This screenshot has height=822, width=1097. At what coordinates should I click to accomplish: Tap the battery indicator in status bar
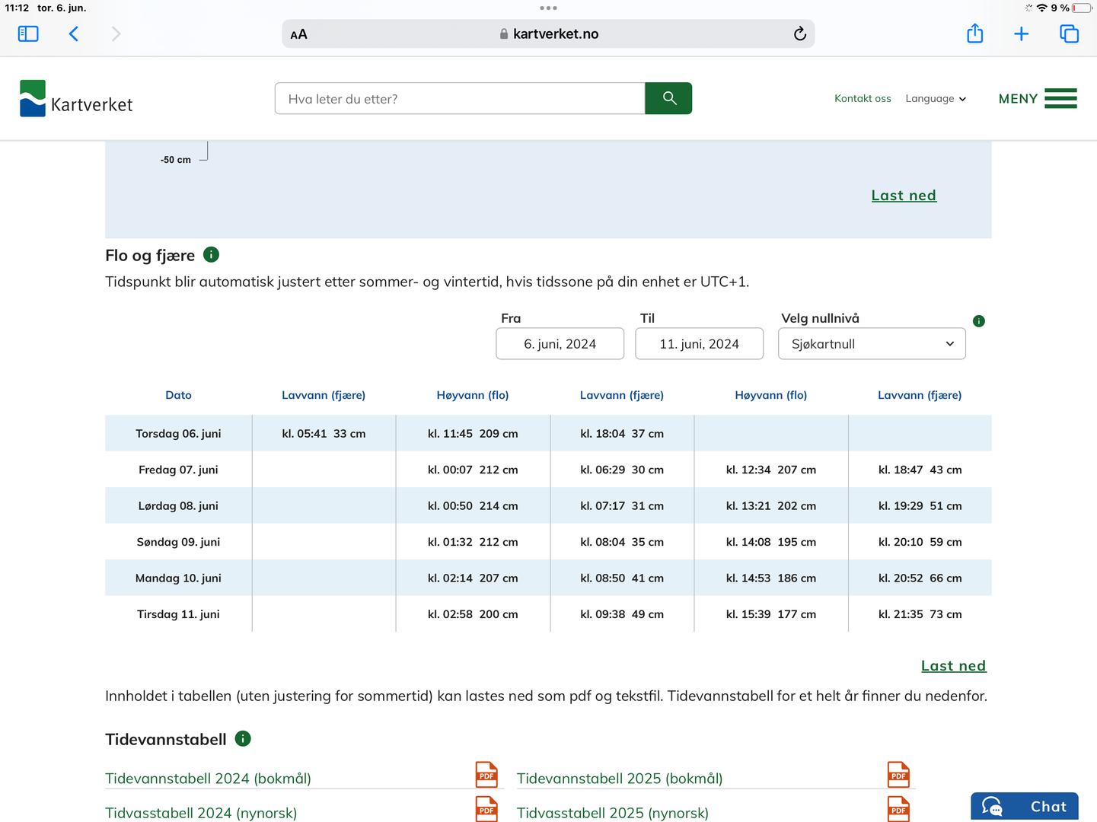coord(1082,8)
